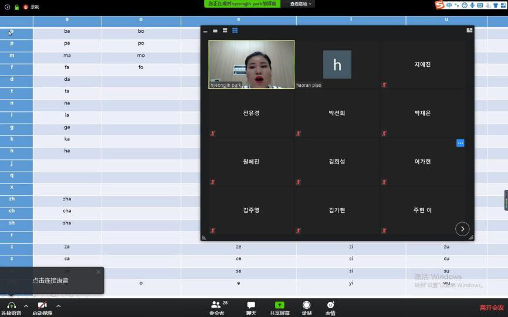The image size is (508, 317).
Task: Open the blue more-options button on 이가현 tile
Action: (x=460, y=143)
